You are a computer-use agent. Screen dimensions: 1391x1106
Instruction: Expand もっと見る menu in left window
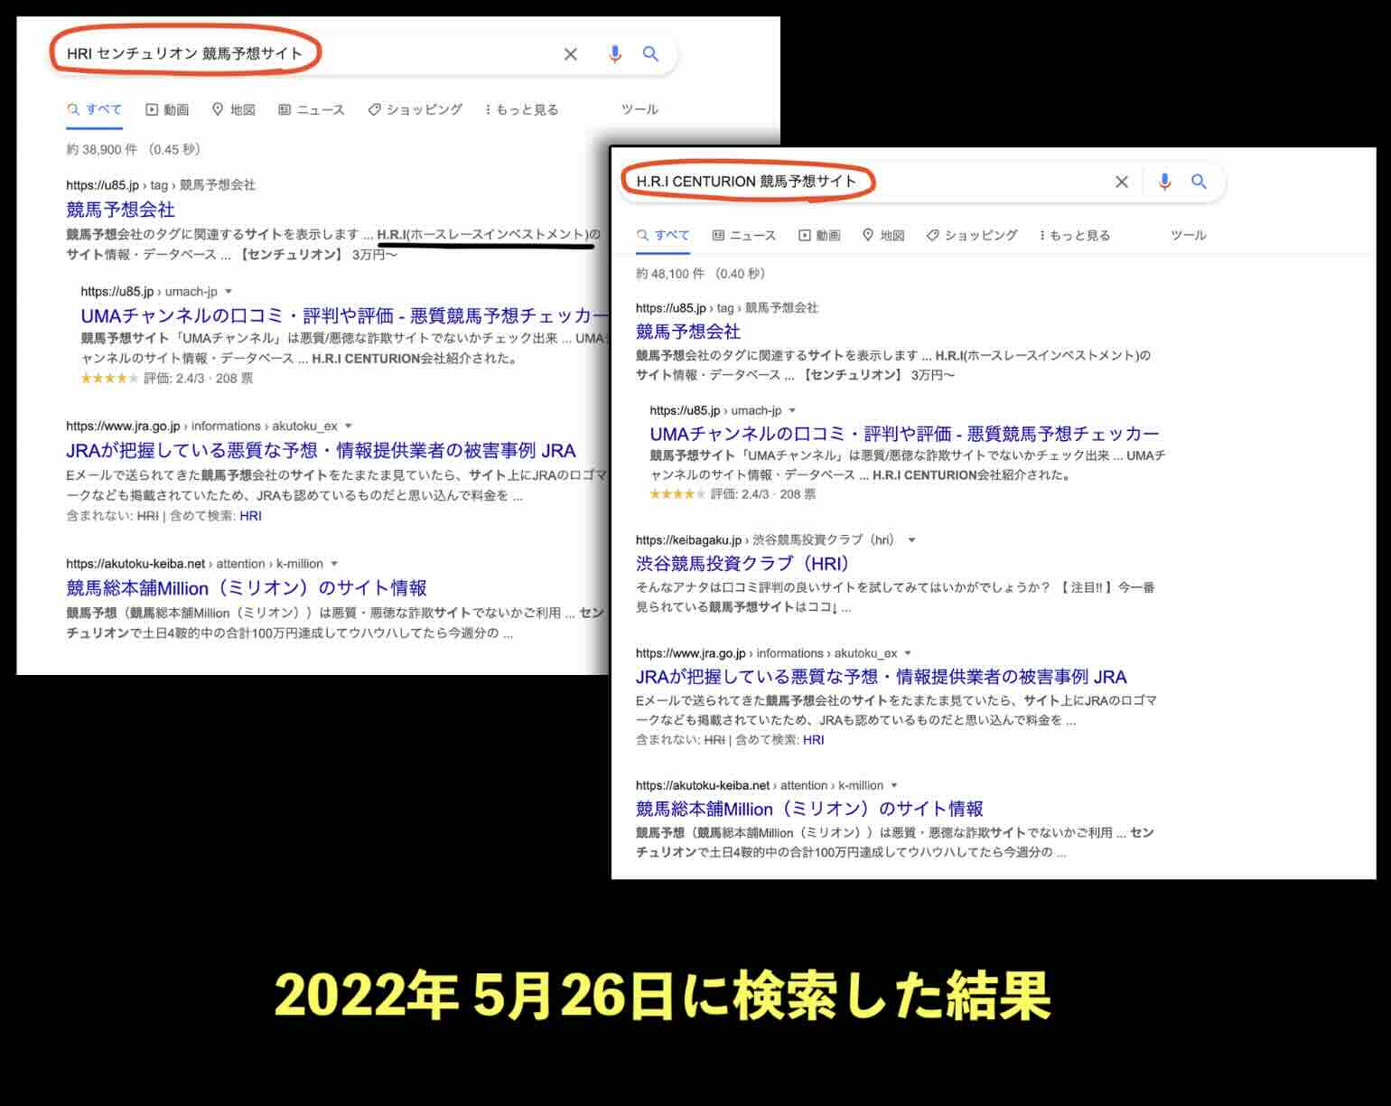click(521, 109)
